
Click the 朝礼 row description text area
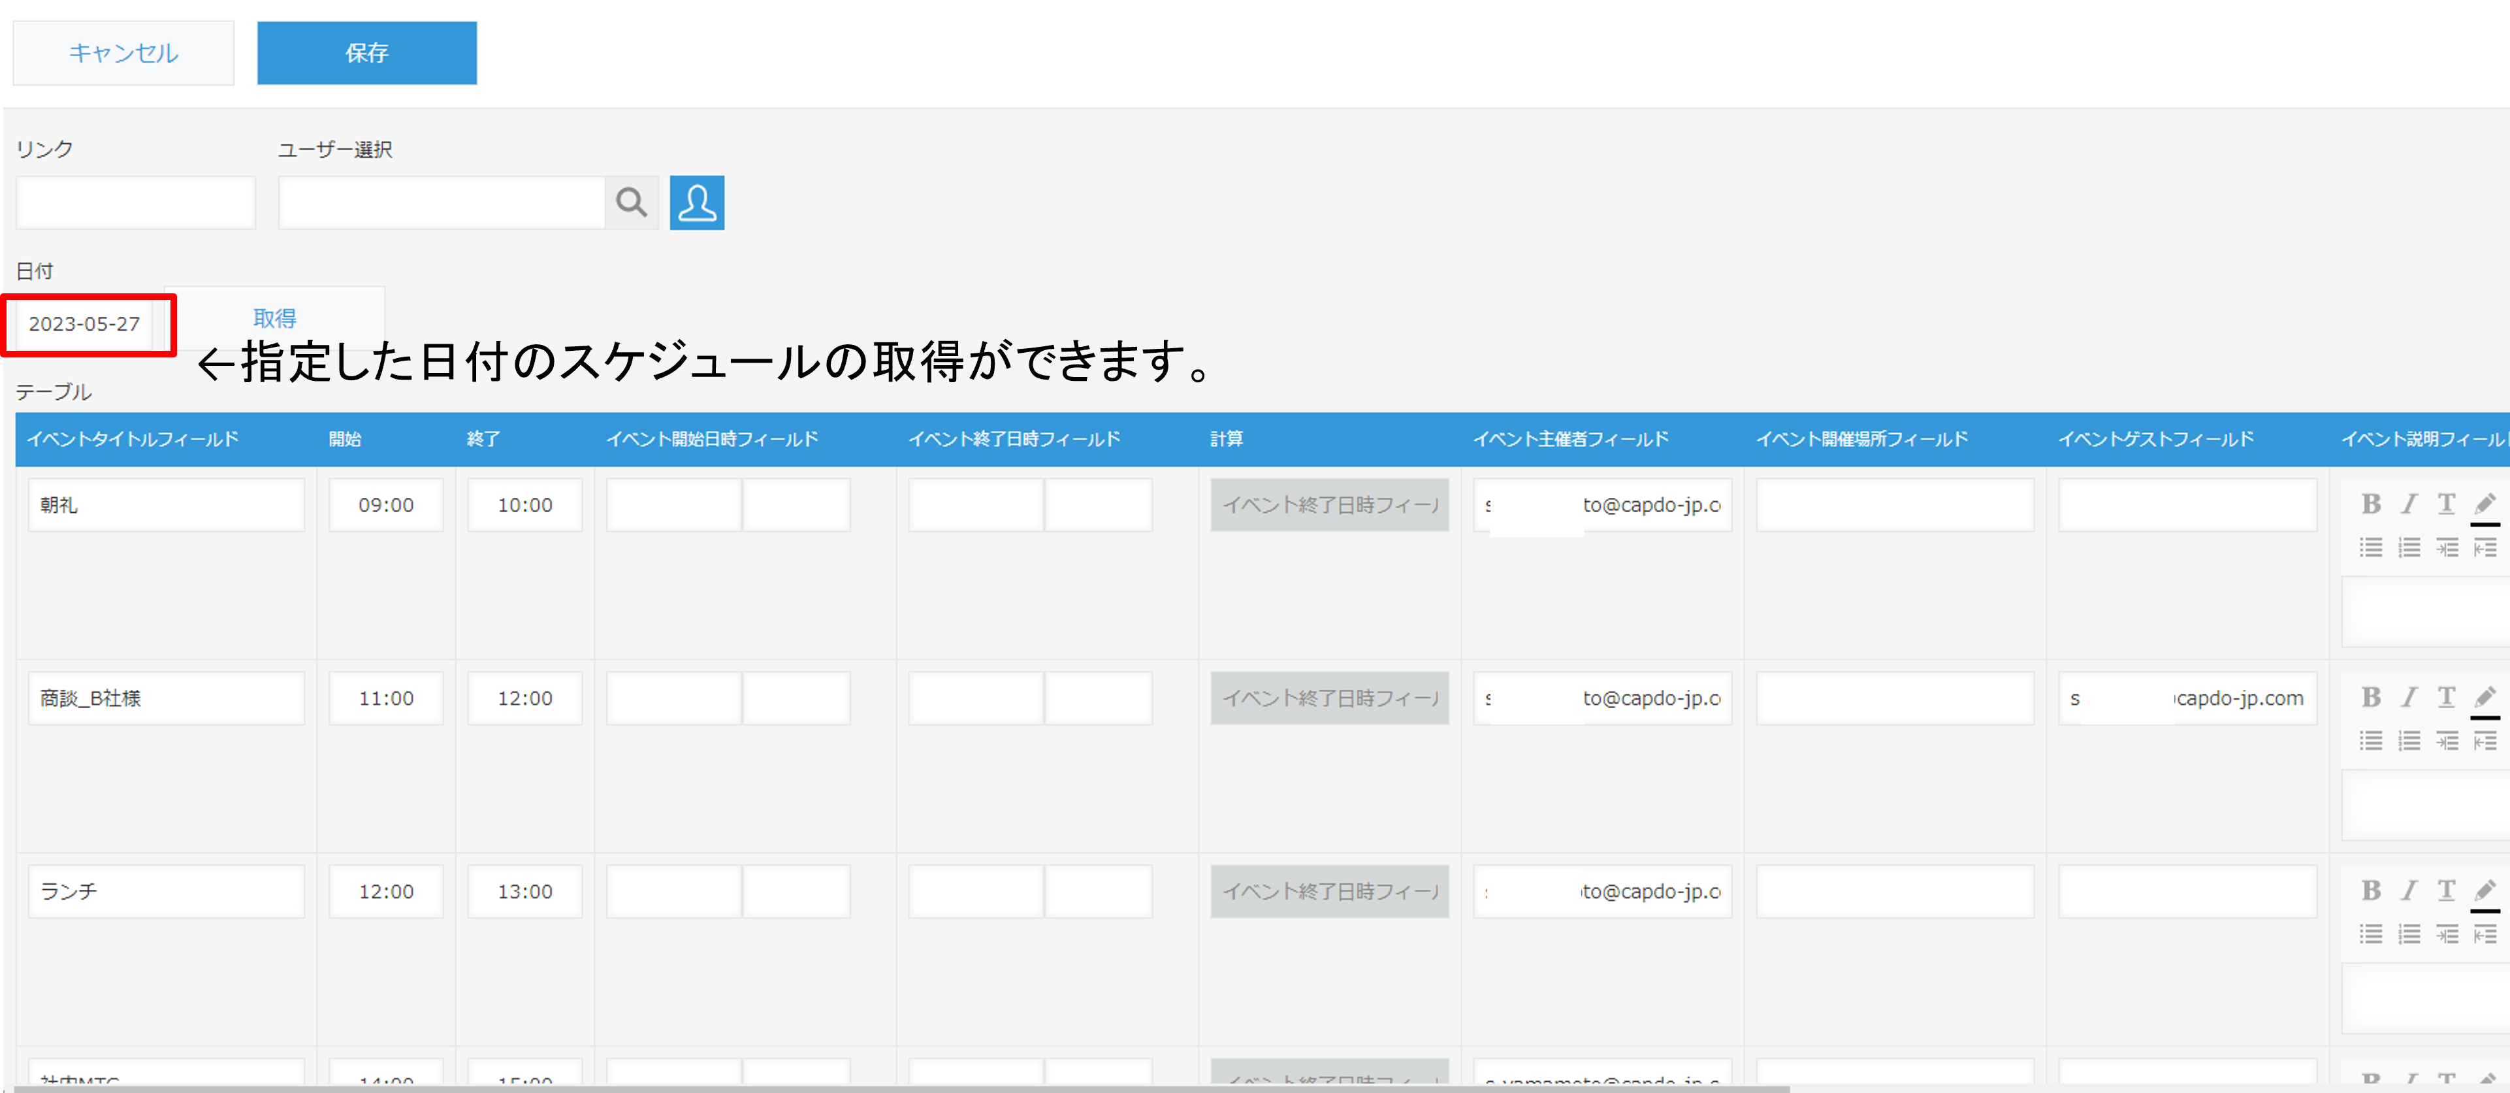pos(2425,612)
